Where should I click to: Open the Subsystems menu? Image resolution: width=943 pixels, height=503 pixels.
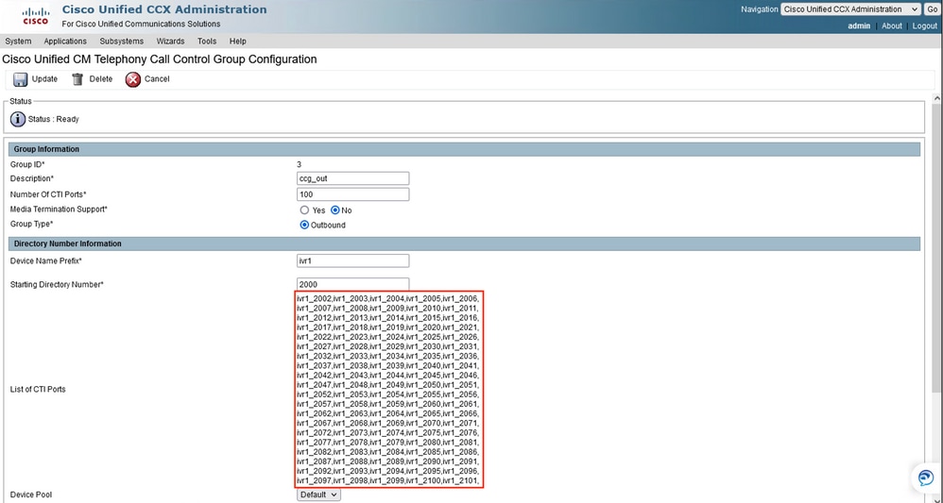[x=122, y=42]
